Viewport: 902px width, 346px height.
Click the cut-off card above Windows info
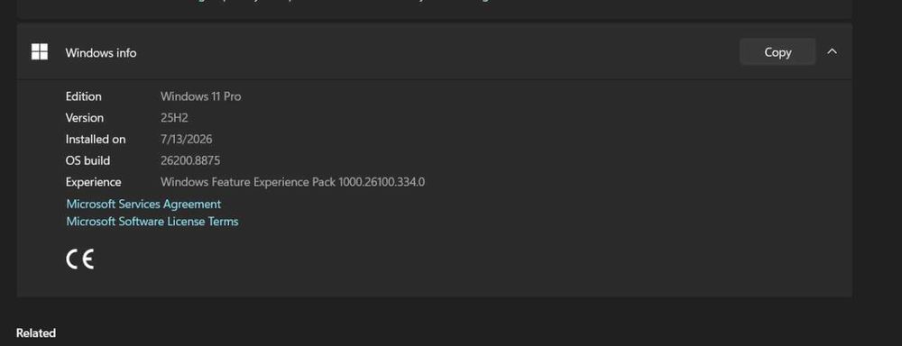[x=435, y=9]
